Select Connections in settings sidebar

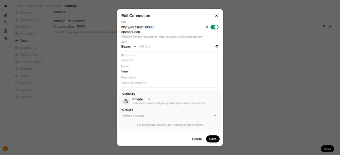pos(30,19)
